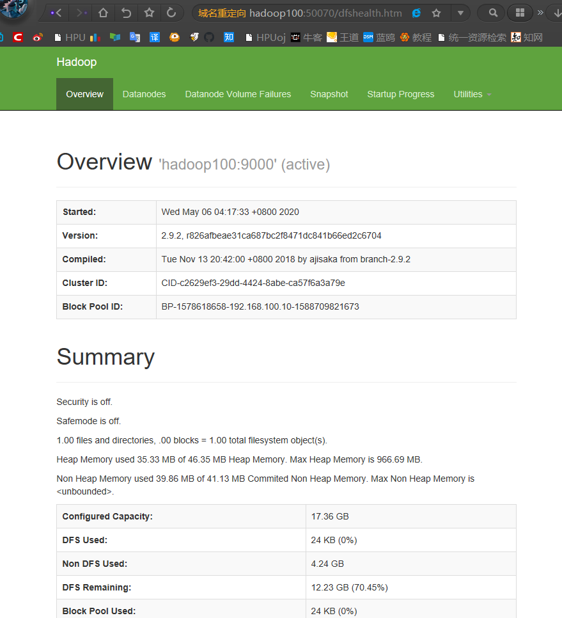Click the Non DFS Used value 4.24 GB

(327, 564)
